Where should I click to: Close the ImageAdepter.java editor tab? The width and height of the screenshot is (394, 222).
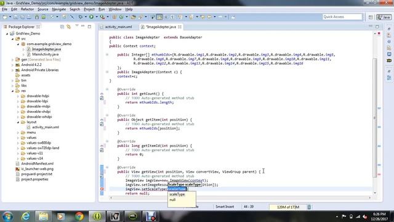coord(180,27)
